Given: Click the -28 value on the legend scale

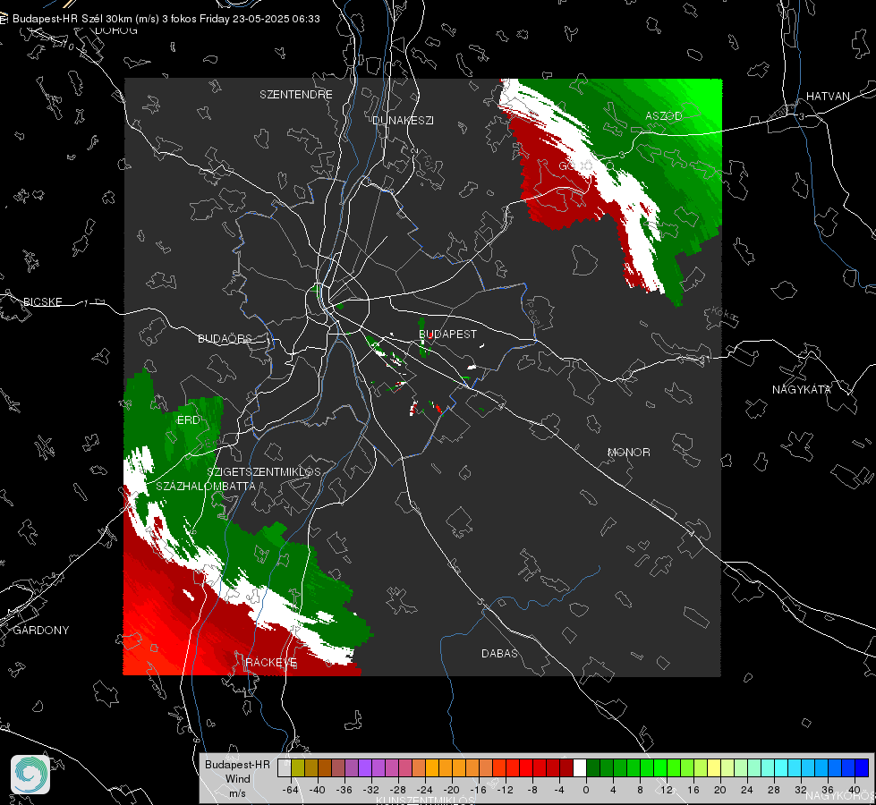Looking at the screenshot, I should (x=398, y=790).
